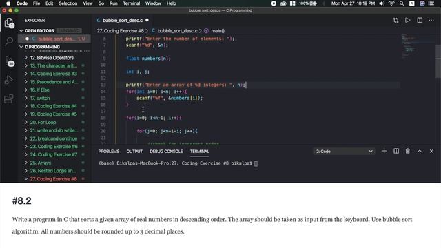441x248 pixels.
Task: Click the '27. Coding Exercise #8' breadcrumb
Action: click(120, 30)
